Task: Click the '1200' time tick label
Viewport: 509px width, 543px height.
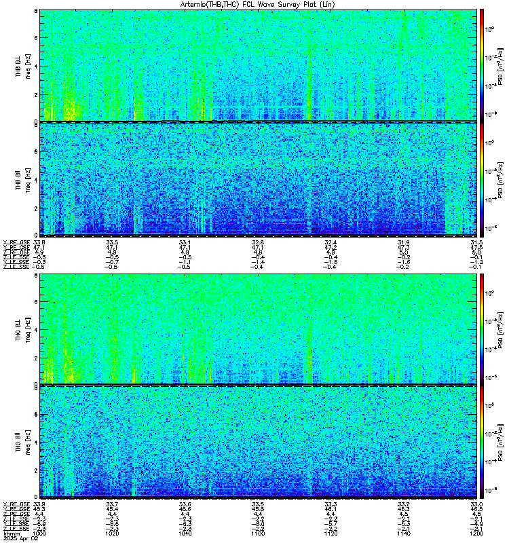Action: [476, 533]
